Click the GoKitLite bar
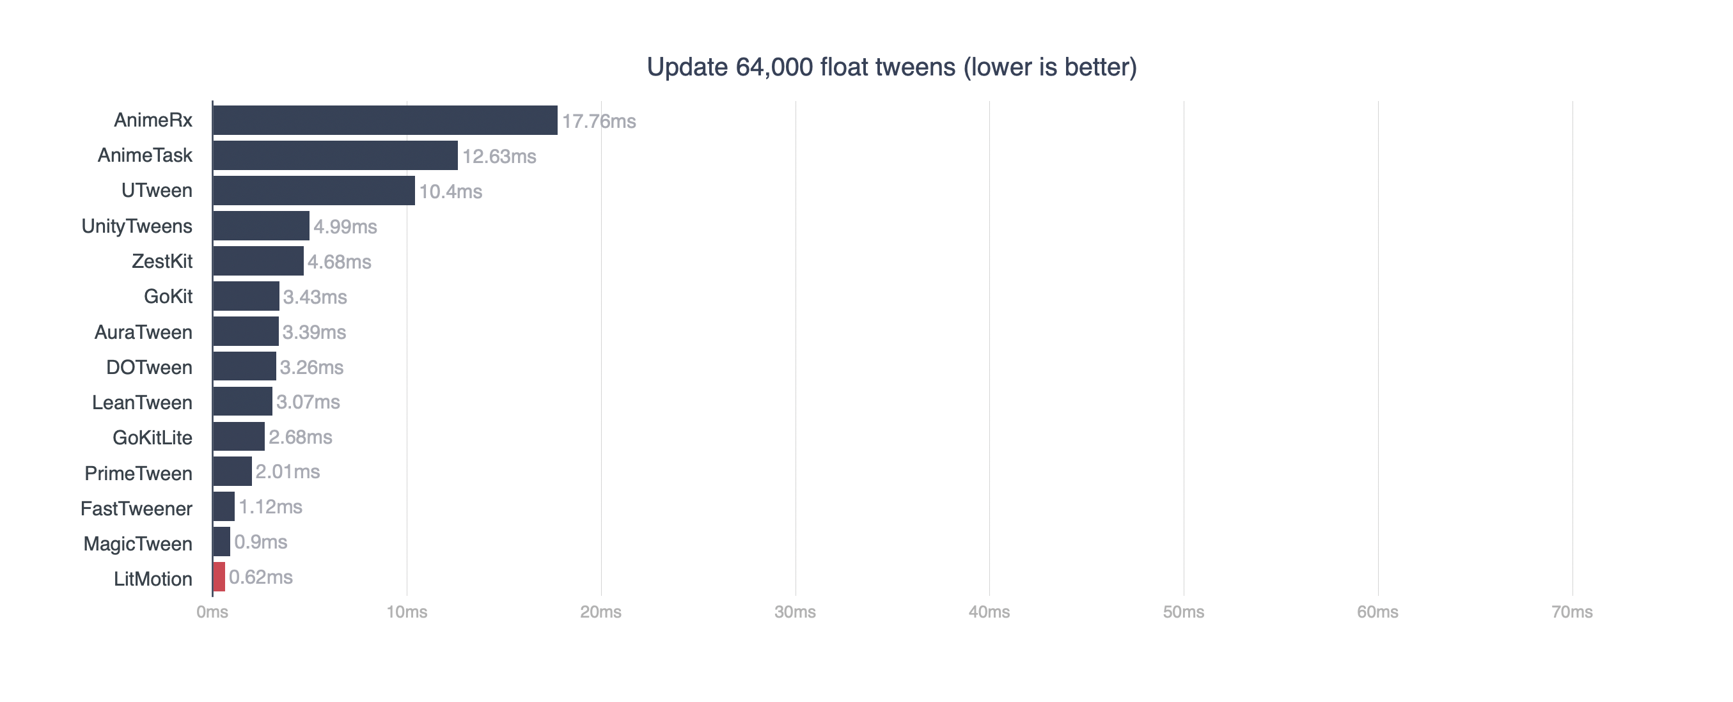 point(238,437)
